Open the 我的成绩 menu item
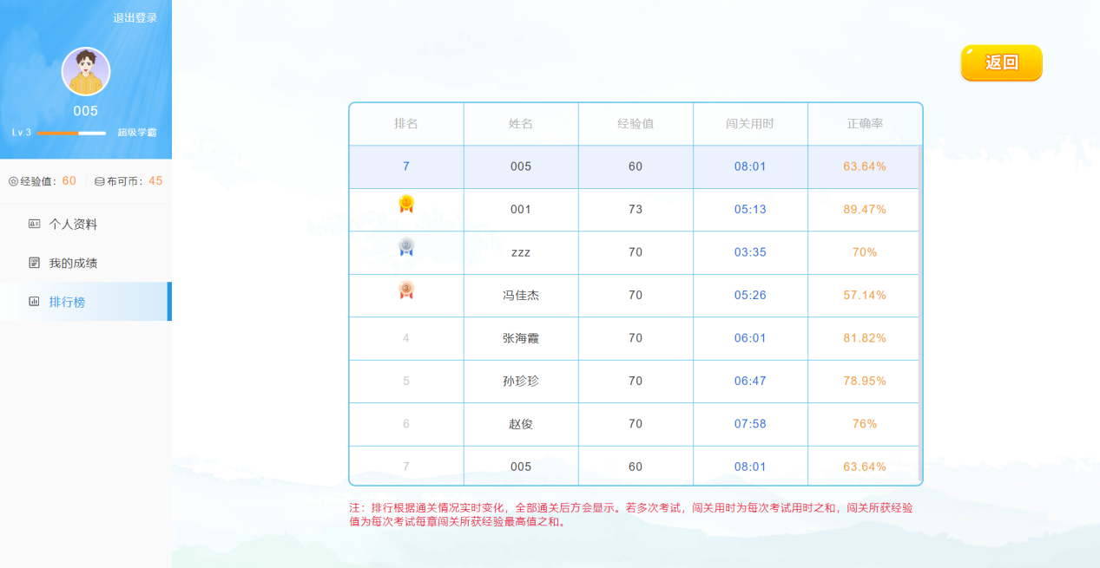This screenshot has width=1100, height=568. point(73,263)
